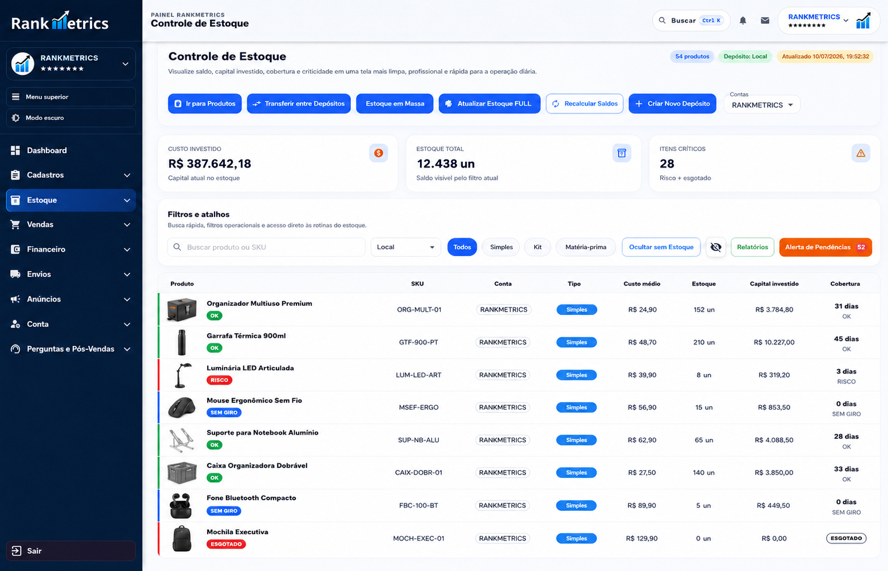Open the Contas RANKMETRICS dropdown

pyautogui.click(x=762, y=105)
